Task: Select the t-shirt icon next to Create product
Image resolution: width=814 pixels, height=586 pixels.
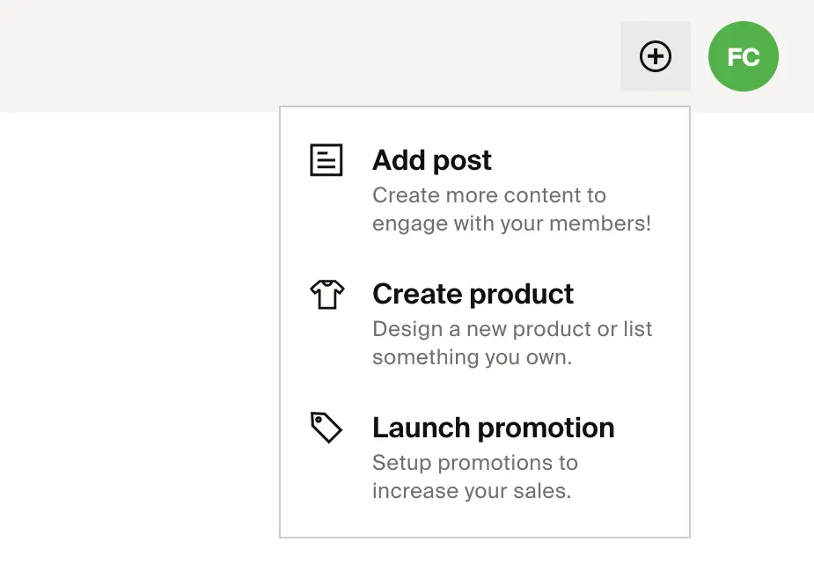Action: (326, 294)
